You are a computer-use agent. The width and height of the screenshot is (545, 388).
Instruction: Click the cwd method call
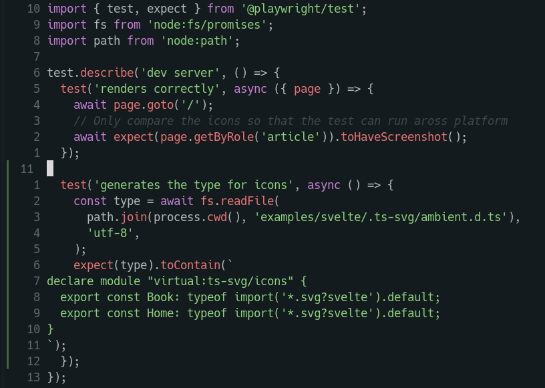click(217, 216)
